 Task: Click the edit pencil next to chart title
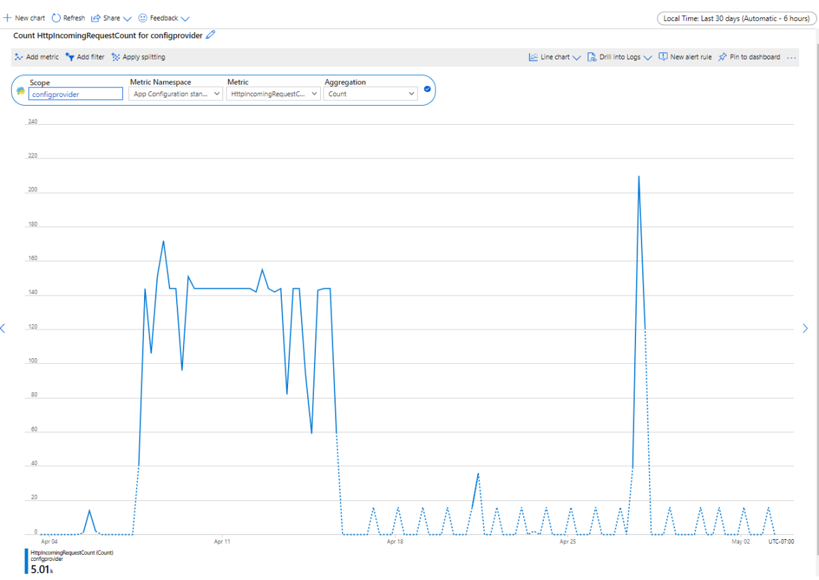[x=210, y=35]
